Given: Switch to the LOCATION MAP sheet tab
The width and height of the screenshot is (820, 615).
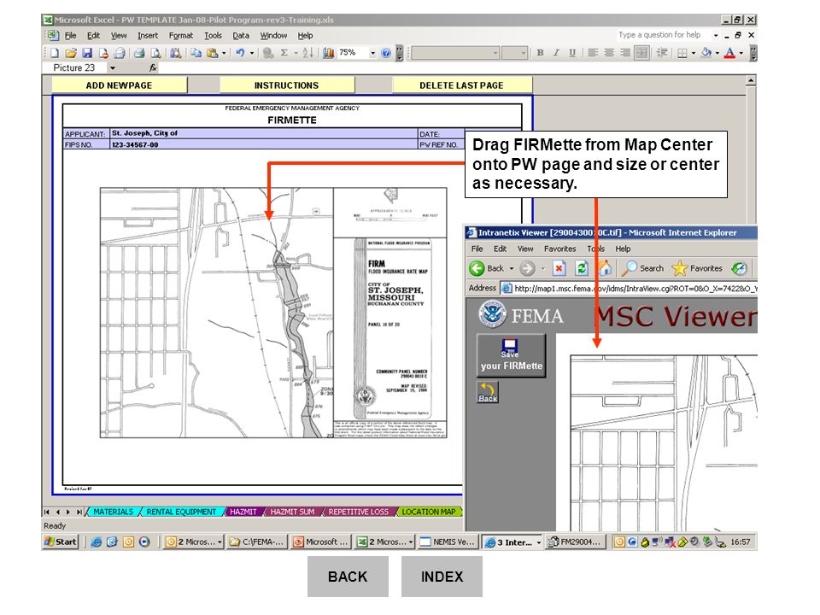Looking at the screenshot, I should point(429,512).
